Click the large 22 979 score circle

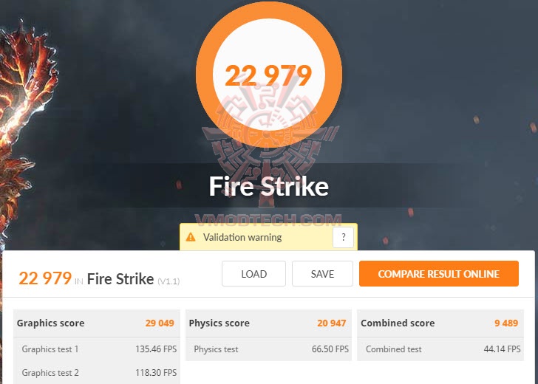pyautogui.click(x=269, y=75)
